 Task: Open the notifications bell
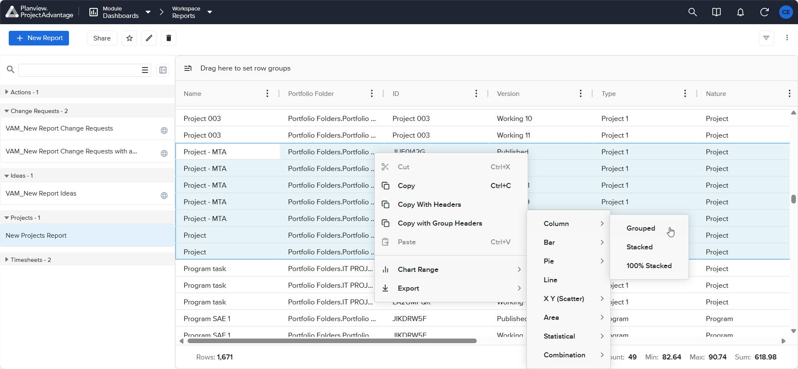[x=740, y=12]
